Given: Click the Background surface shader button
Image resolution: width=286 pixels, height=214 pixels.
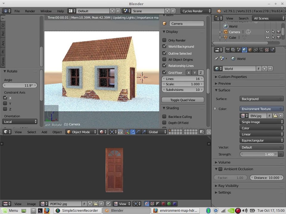Looking at the screenshot, I should (262, 99).
